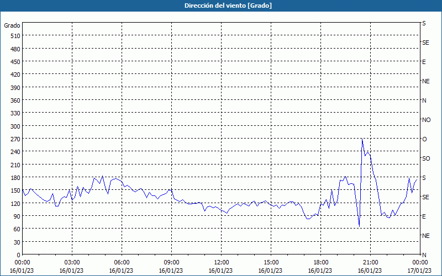Select the "S" compass label level with 180

(424, 178)
